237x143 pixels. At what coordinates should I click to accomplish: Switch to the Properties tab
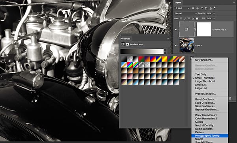pos(125,39)
